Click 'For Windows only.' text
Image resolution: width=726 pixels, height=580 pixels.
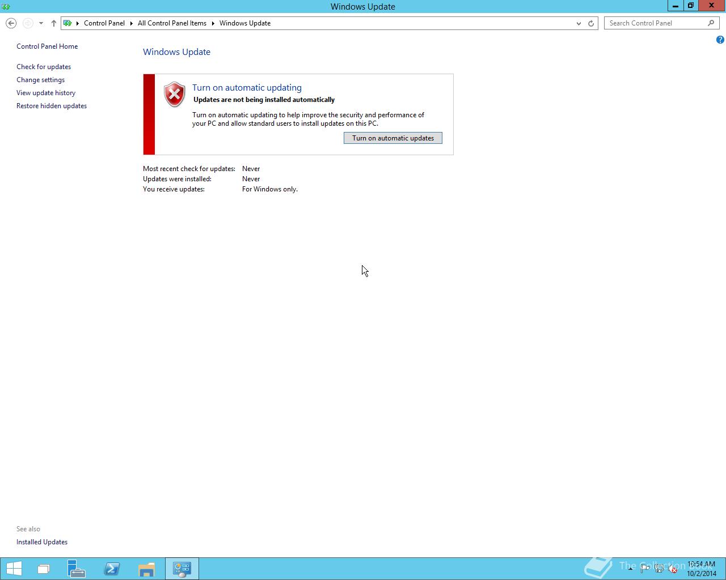270,189
